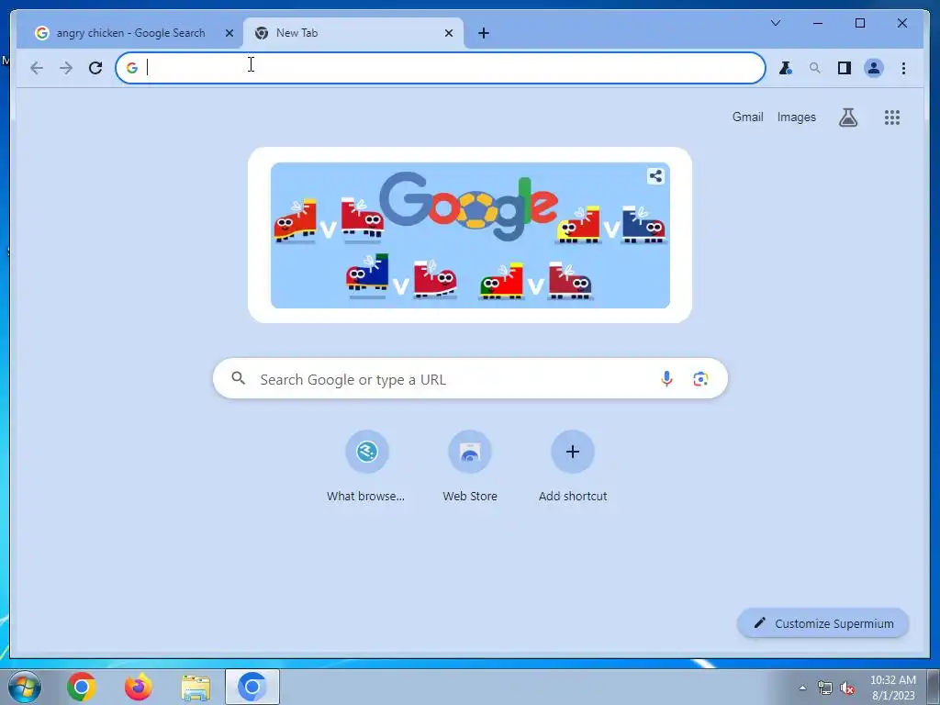The image size is (940, 705).
Task: Start voice search with the microphone
Action: pos(666,379)
